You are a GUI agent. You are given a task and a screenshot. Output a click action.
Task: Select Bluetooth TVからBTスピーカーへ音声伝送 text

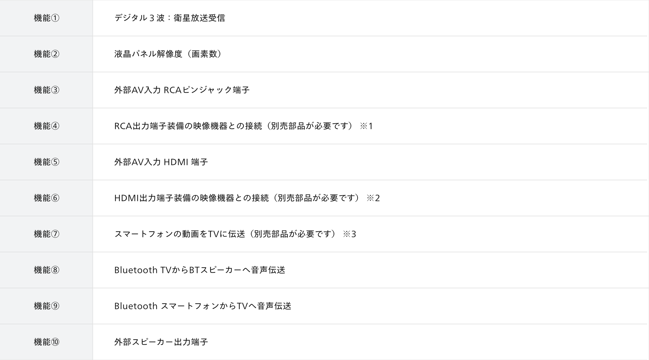click(x=200, y=270)
